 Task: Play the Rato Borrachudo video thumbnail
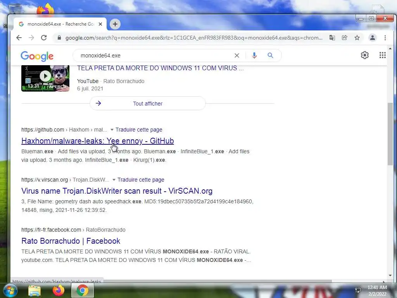coord(45,78)
